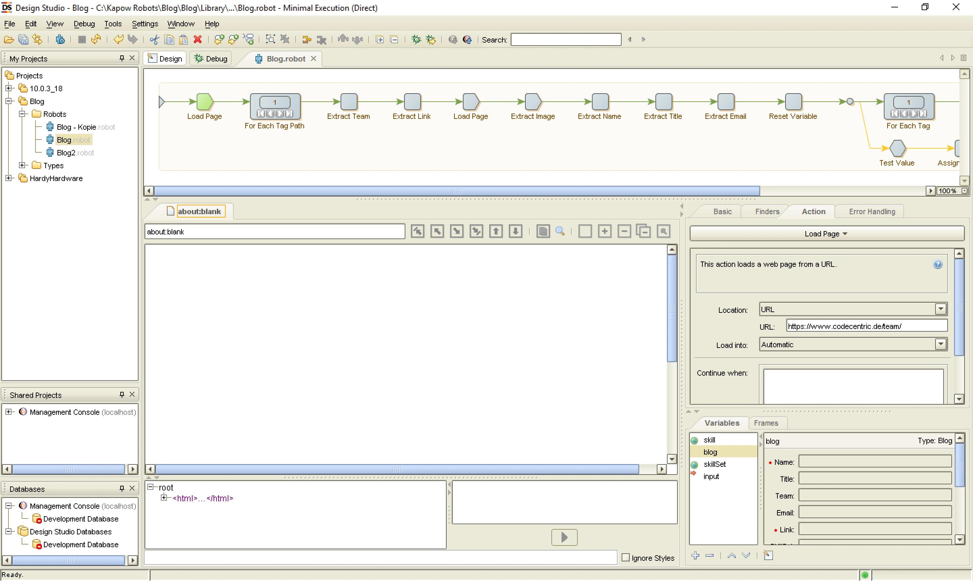Select the blog variable in Variables panel
Viewport: 973px width, 581px height.
(710, 452)
